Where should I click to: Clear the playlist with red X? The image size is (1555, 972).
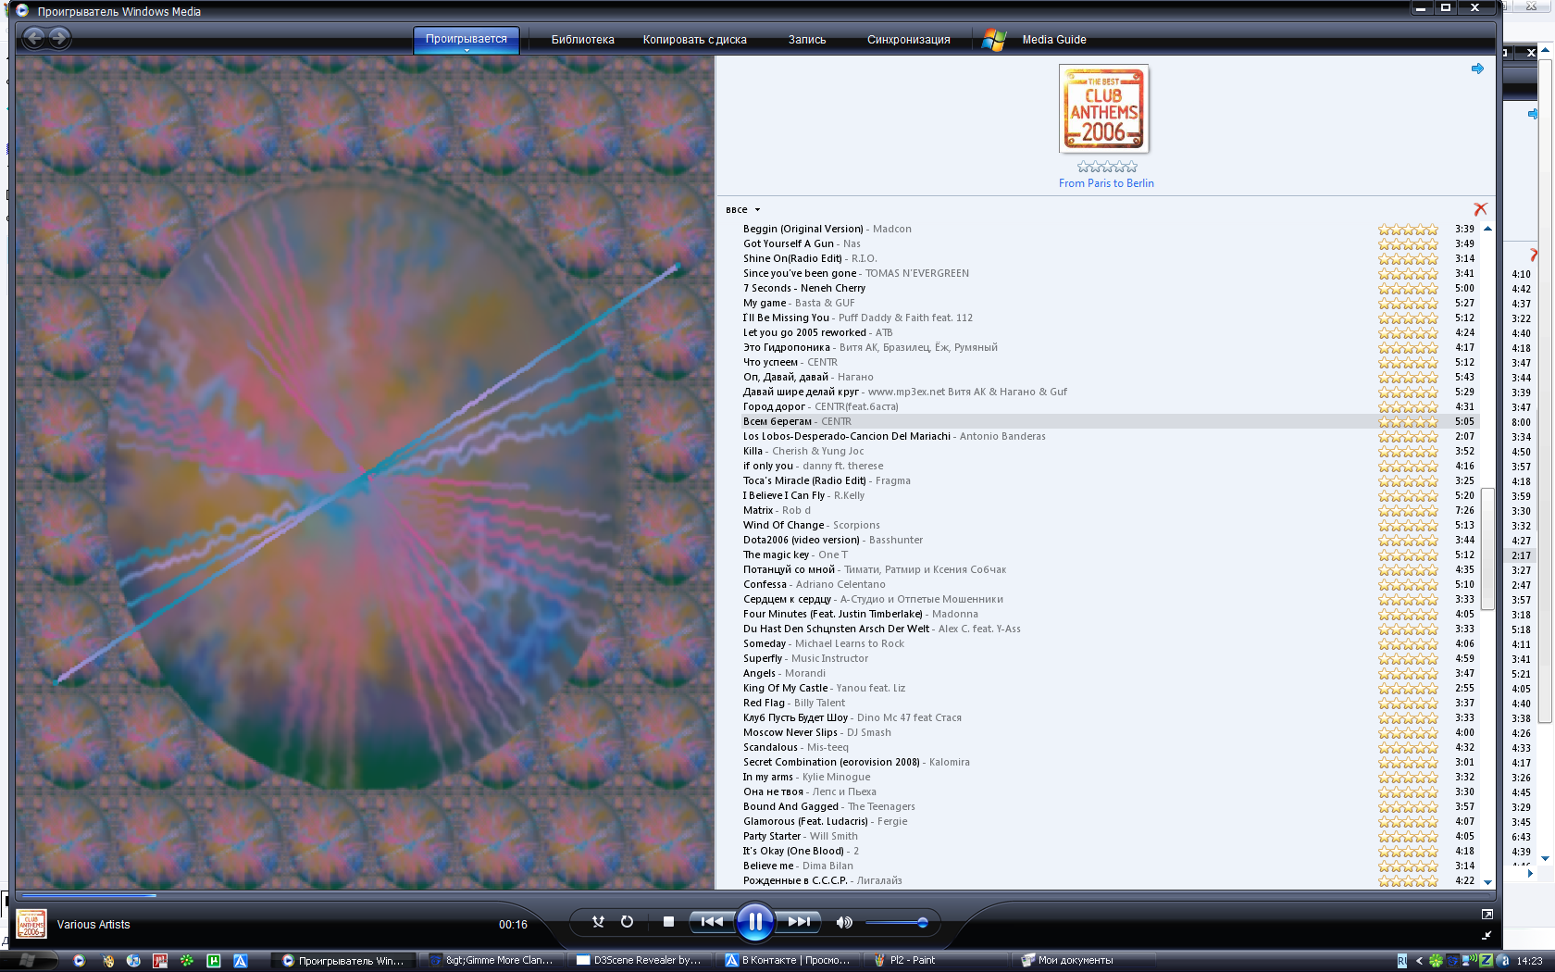[1480, 209]
